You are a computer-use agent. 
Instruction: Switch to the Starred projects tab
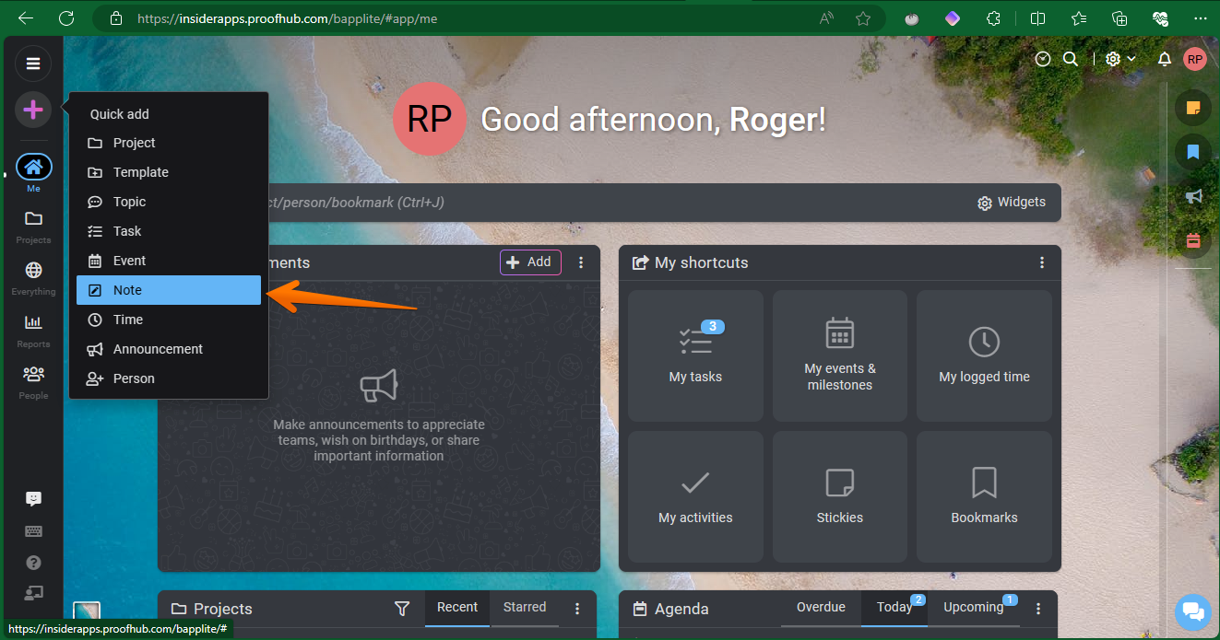coord(525,608)
